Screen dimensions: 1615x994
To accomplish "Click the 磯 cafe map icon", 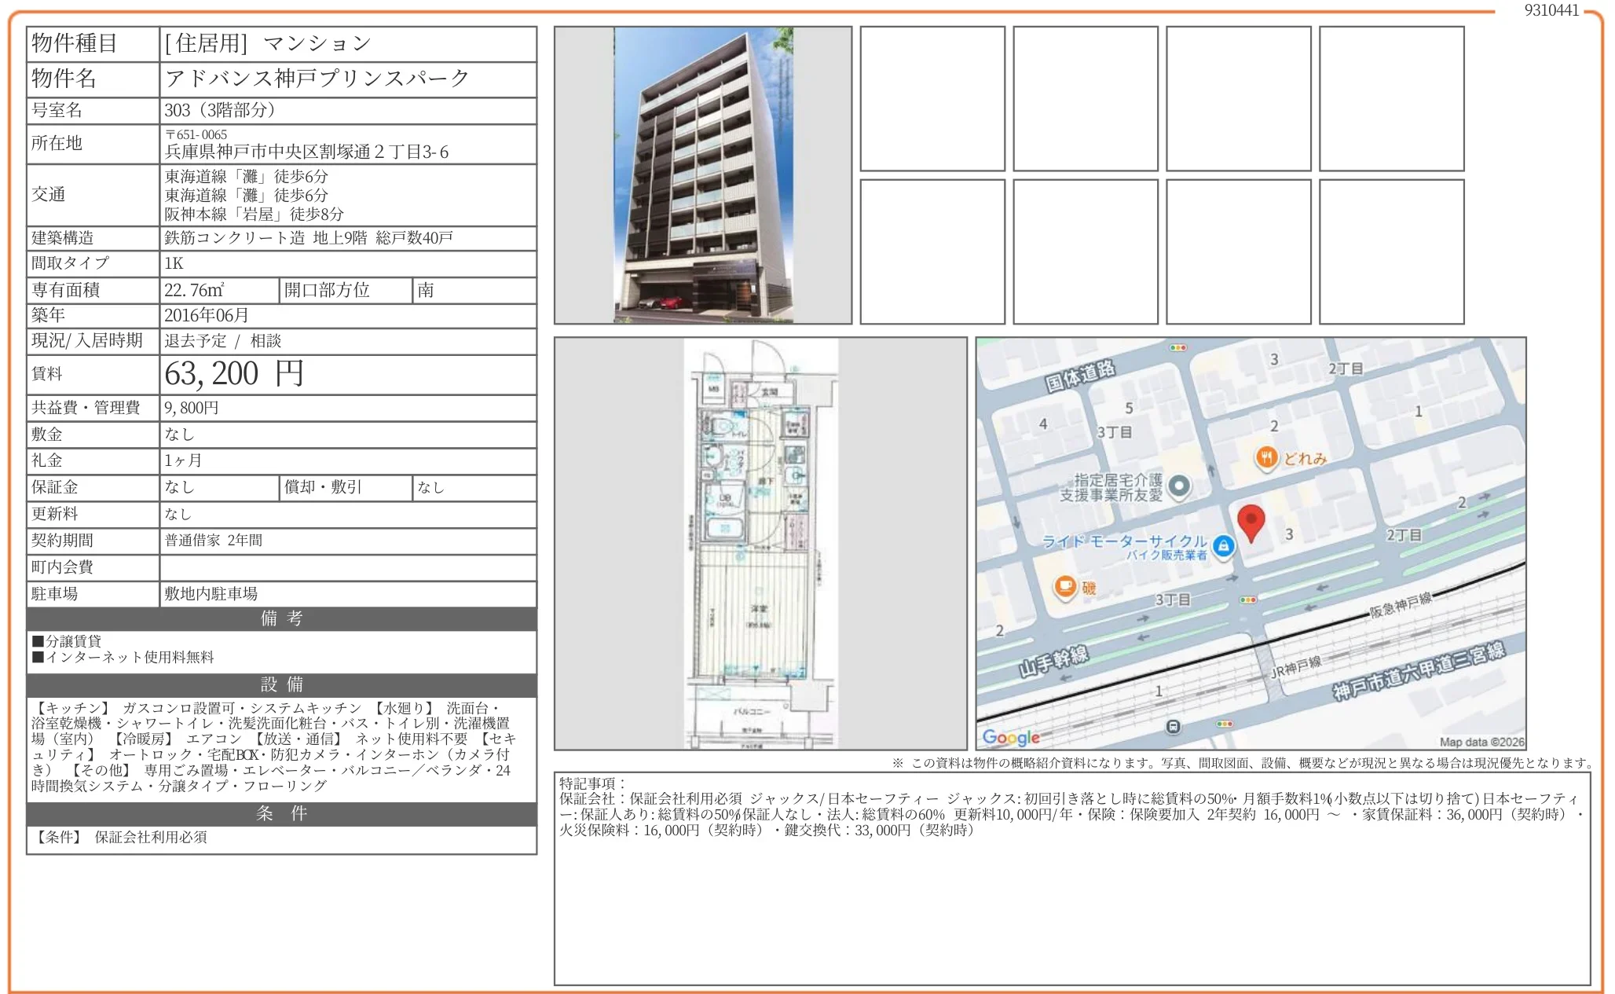I will point(1064,586).
